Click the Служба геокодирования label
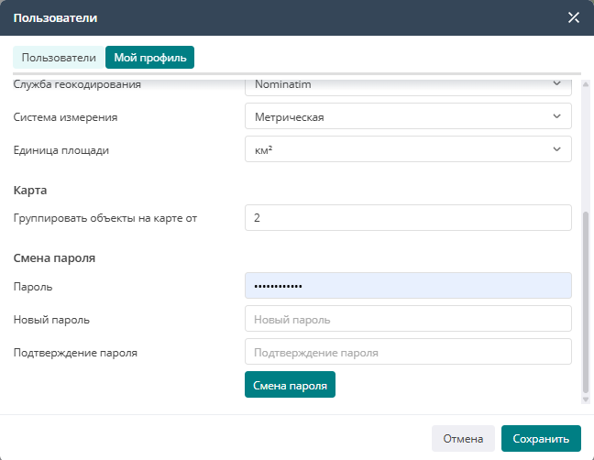The height and width of the screenshot is (460, 594). pyautogui.click(x=77, y=84)
